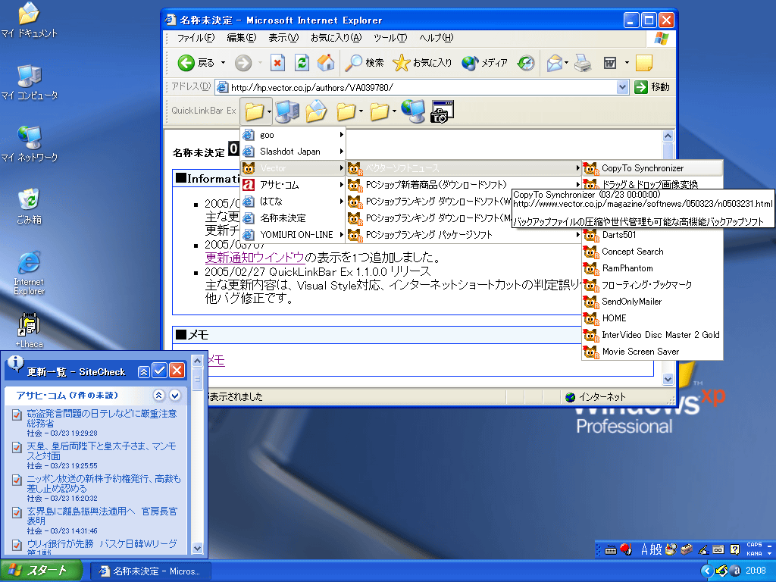Click the 移動 Go button
Viewport: 776px width, 582px height.
point(652,87)
